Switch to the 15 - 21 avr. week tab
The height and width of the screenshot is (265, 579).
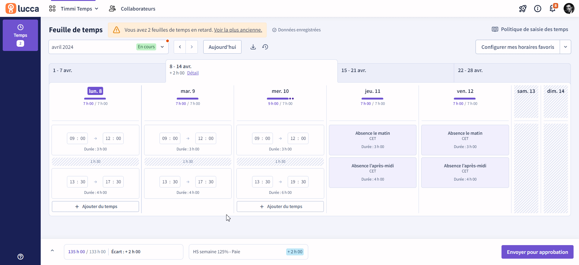(396, 73)
